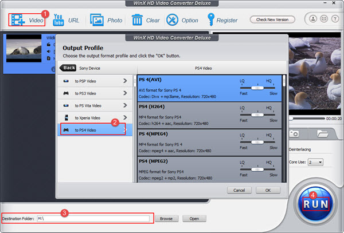Choose the PS 4(MPEG4) profile

[x=209, y=143]
